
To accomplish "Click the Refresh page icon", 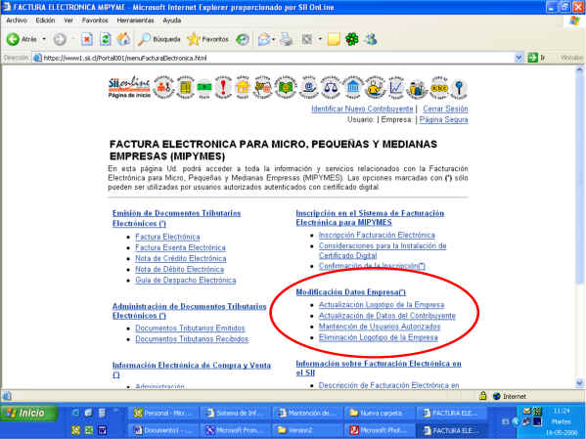I will (x=106, y=39).
